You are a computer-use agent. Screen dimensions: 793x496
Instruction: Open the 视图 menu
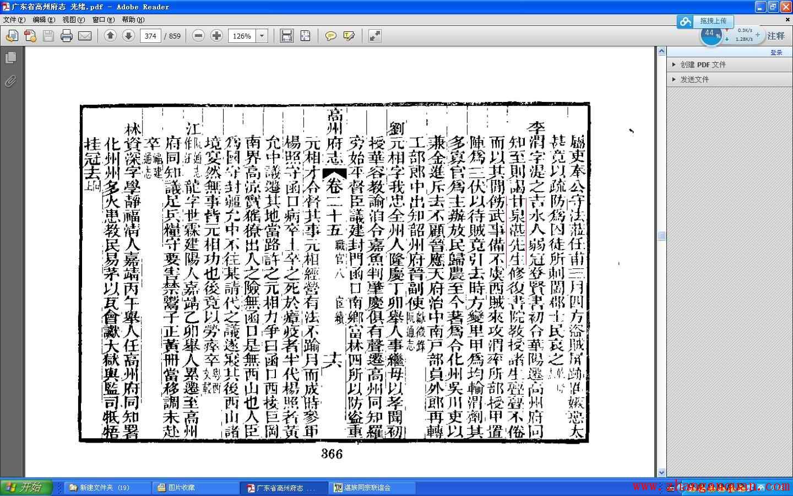[74, 19]
